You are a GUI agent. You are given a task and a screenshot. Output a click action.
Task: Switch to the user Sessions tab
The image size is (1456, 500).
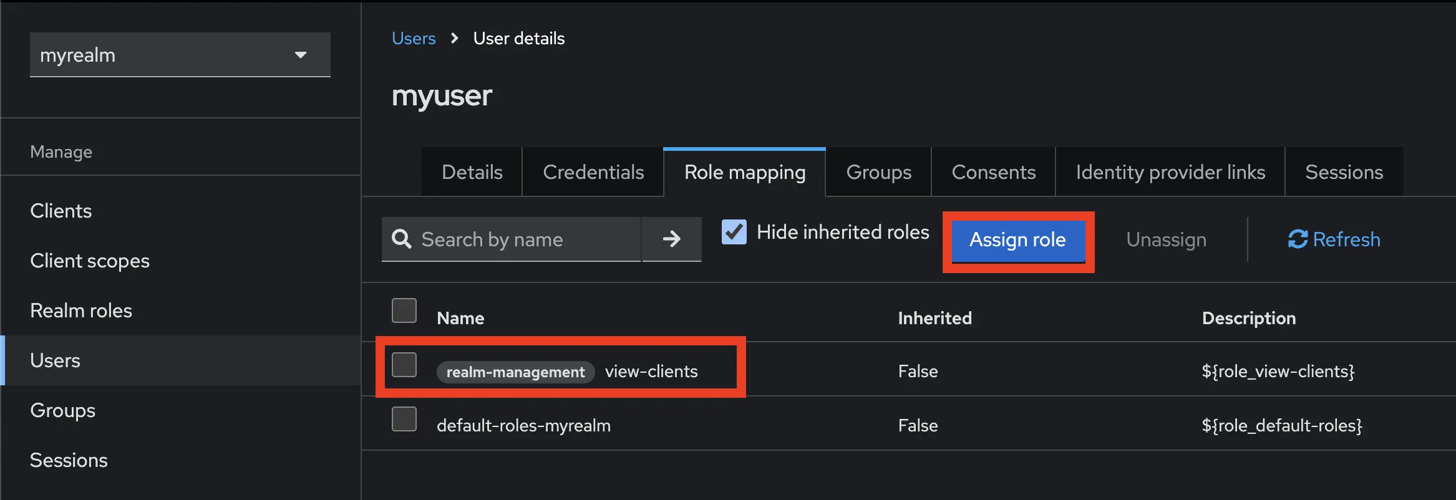click(1344, 172)
